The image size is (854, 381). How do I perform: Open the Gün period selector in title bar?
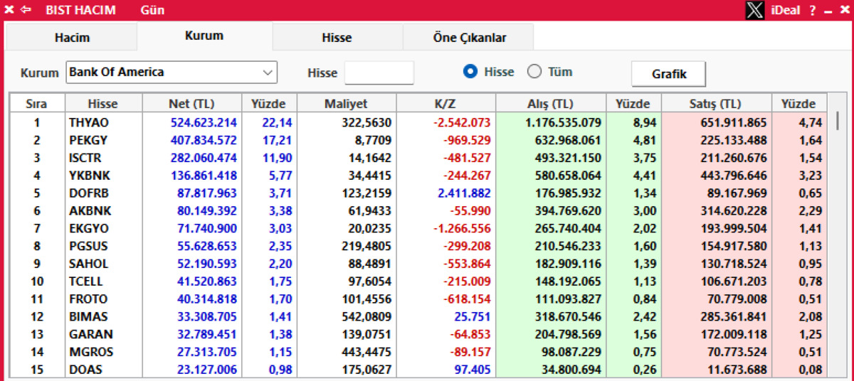[x=152, y=11]
